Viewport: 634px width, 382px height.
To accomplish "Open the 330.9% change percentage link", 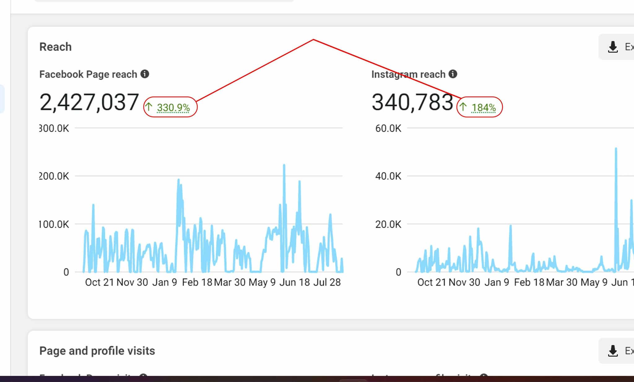I will tap(173, 108).
